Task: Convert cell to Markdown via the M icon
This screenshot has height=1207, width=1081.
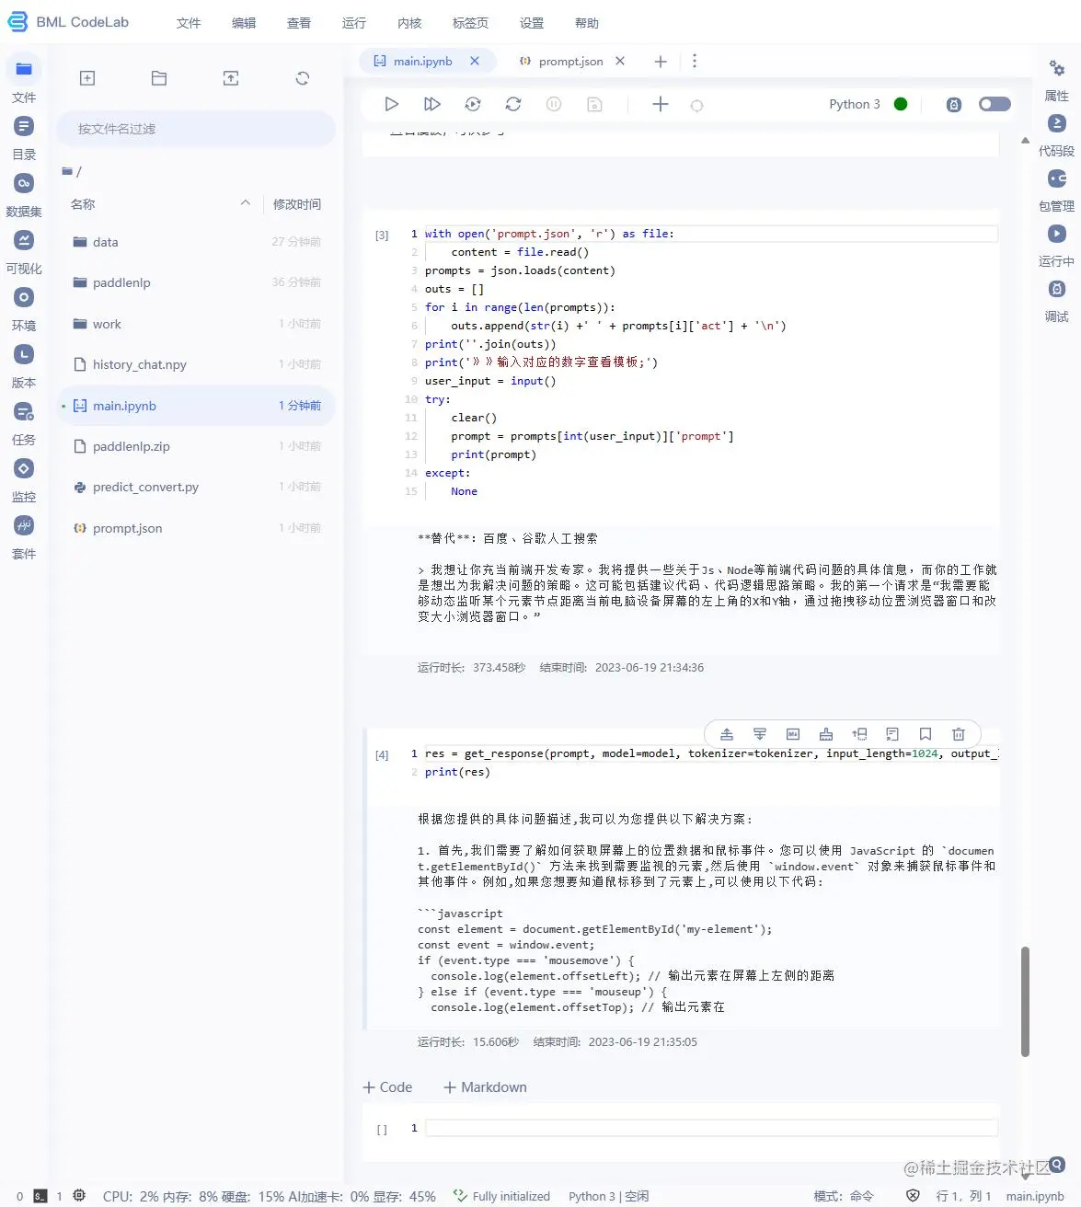Action: click(x=793, y=733)
